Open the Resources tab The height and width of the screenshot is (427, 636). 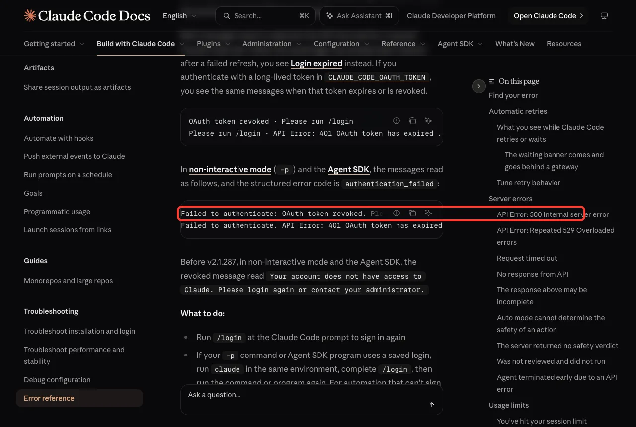click(x=564, y=44)
